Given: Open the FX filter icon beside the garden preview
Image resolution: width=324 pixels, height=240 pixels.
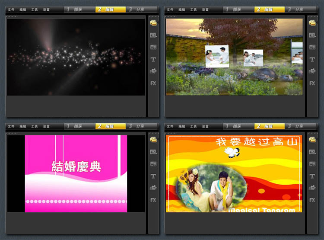Looking at the screenshot, I should point(312,83).
